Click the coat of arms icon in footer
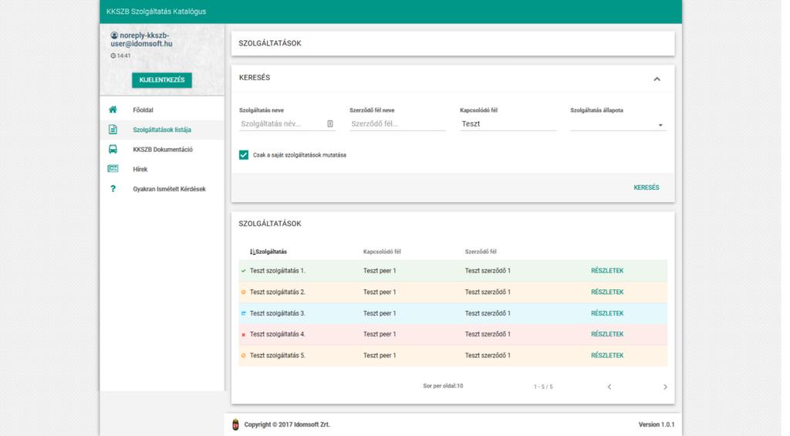Viewport: 790px width, 436px height. tap(235, 424)
